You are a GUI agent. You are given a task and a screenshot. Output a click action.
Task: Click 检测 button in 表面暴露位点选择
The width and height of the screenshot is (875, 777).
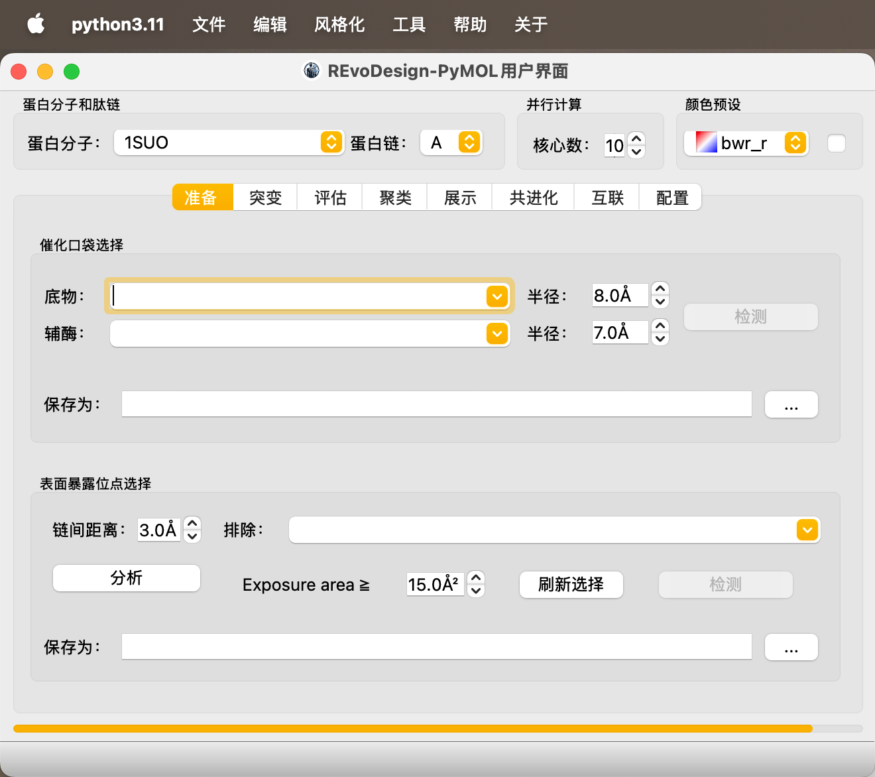coord(726,585)
